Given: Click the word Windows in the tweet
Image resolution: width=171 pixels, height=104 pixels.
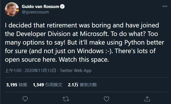Looking at the screenshot, I should [90, 51].
